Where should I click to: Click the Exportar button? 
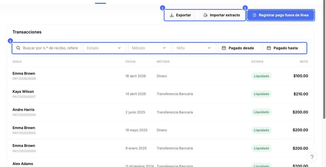(x=180, y=15)
